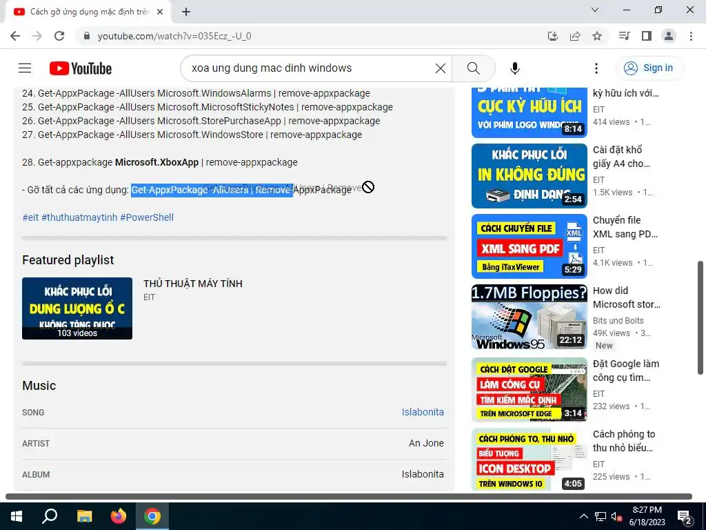Click the Cách phóng to thu nhỏ biểu… title
The height and width of the screenshot is (530, 706).
623,441
